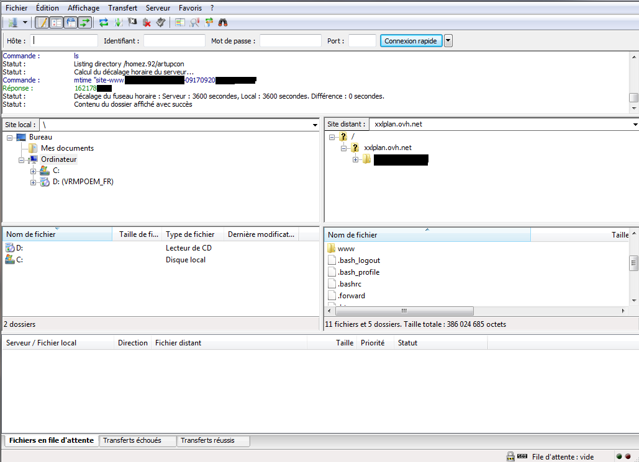639x462 pixels.
Task: Collapse the xxlplan.ovh.net tree node
Action: [343, 148]
